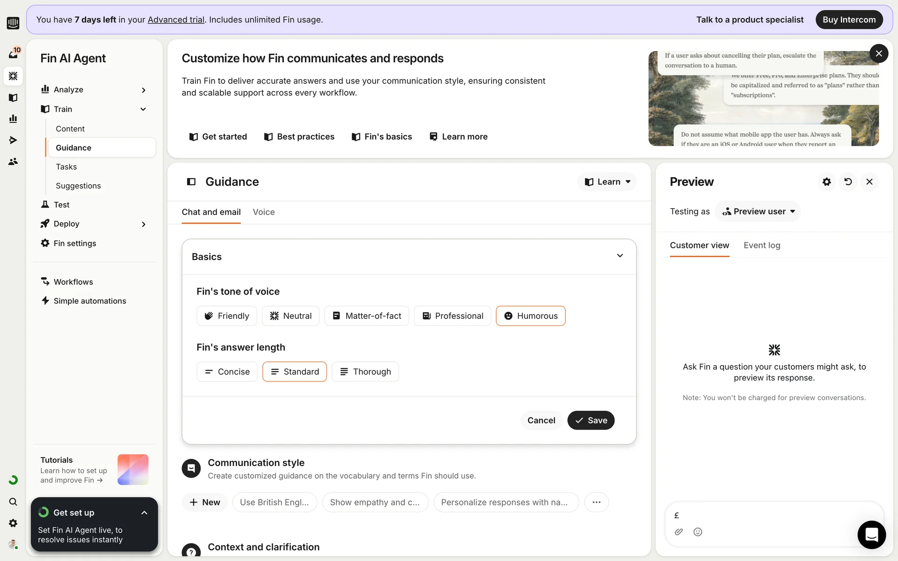
Task: Set answer length to Thorough
Action: [365, 372]
